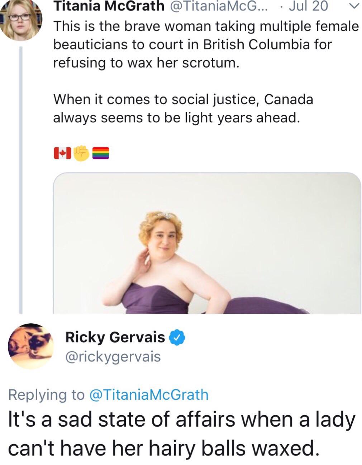Open the tweet options chevron next to Jul 20
The height and width of the screenshot is (465, 362).
353,7
